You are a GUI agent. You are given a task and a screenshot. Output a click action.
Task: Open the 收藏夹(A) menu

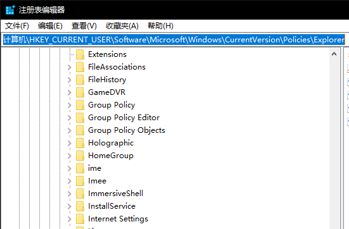tap(122, 26)
